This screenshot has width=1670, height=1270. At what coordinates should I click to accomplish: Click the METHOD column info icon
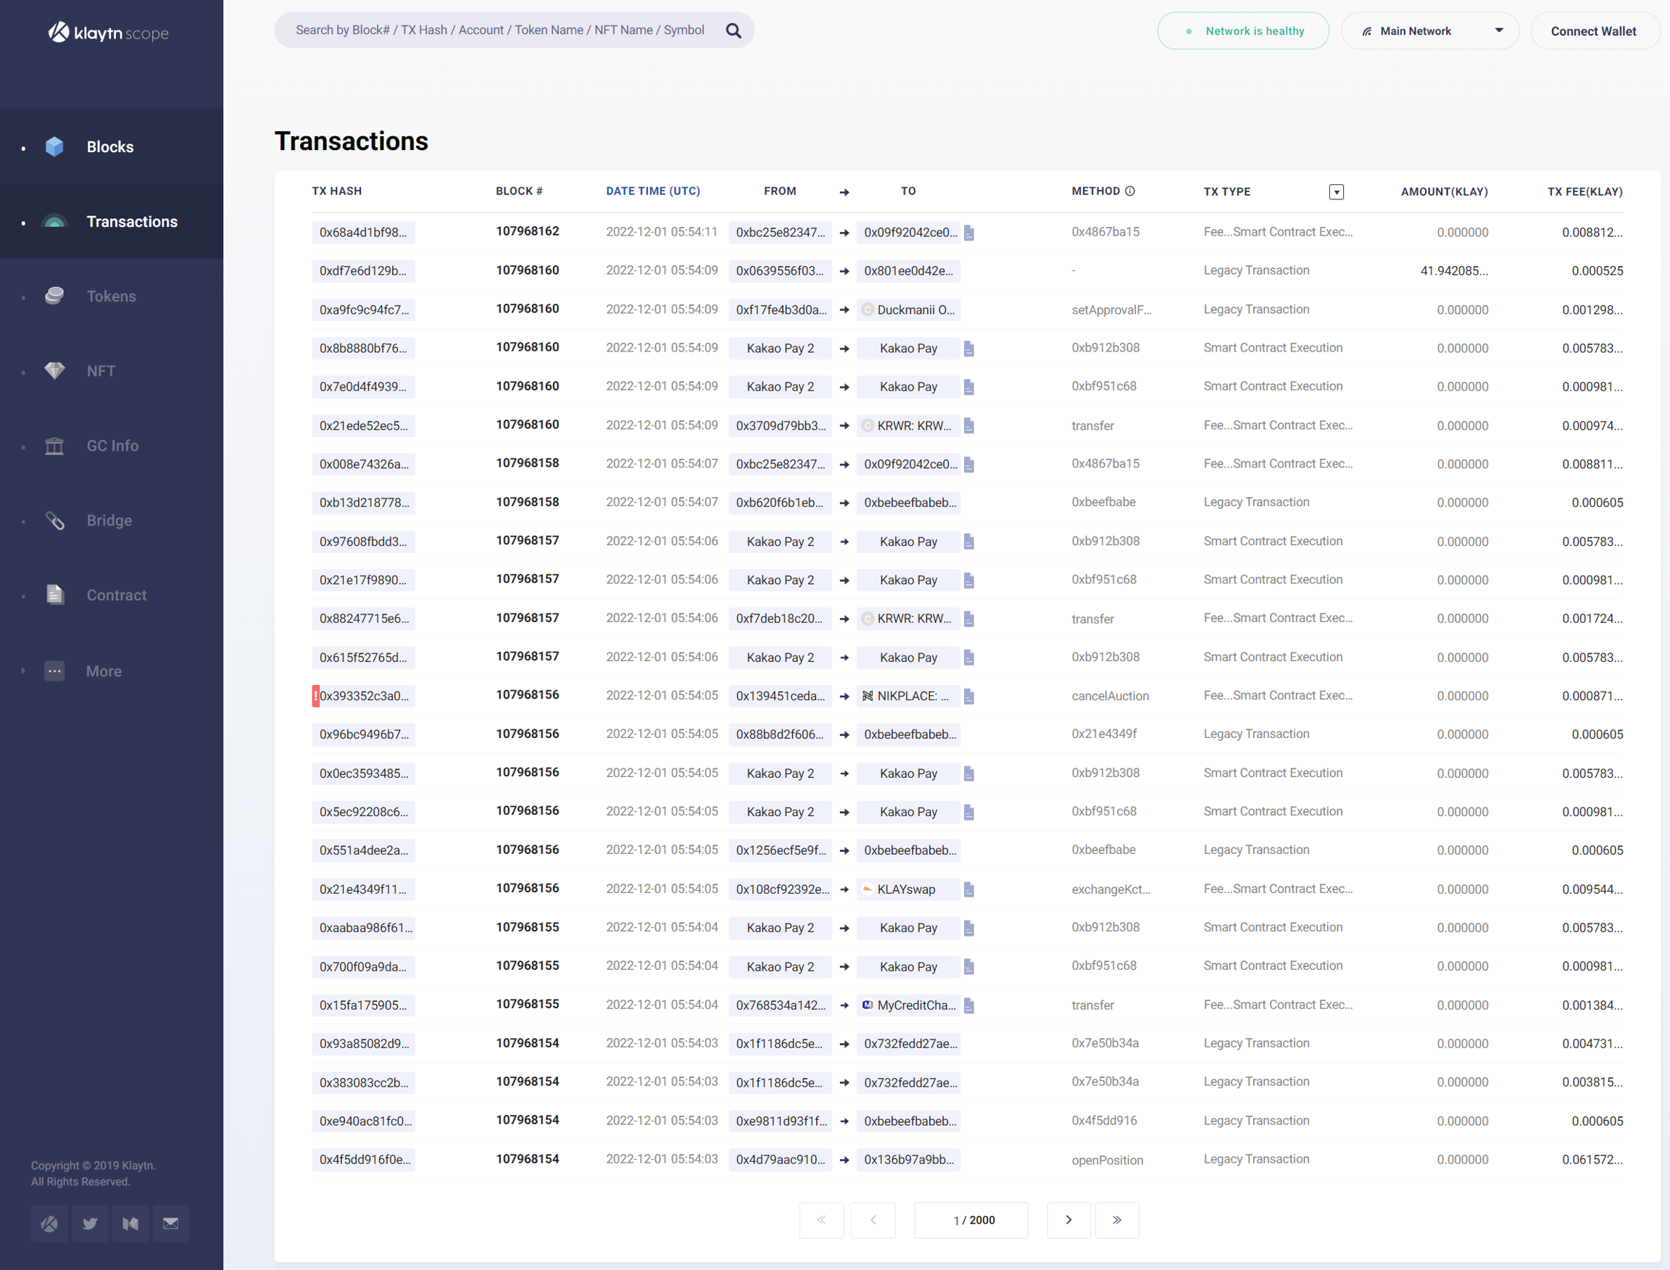click(x=1129, y=191)
